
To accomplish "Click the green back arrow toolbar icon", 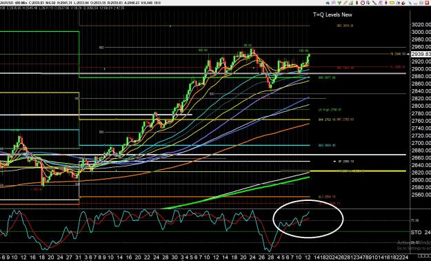I will pos(328,3).
